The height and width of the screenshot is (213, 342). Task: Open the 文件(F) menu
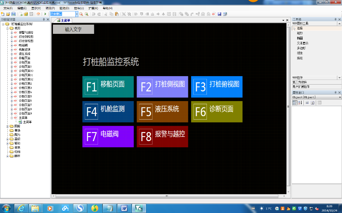tap(8, 8)
